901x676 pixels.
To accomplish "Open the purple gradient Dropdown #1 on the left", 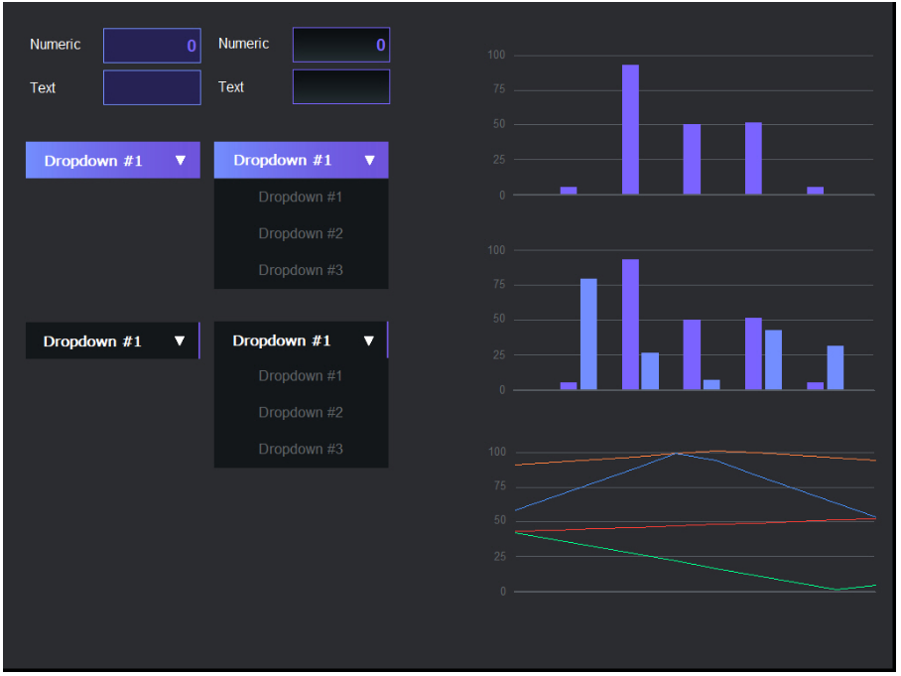I will [112, 160].
